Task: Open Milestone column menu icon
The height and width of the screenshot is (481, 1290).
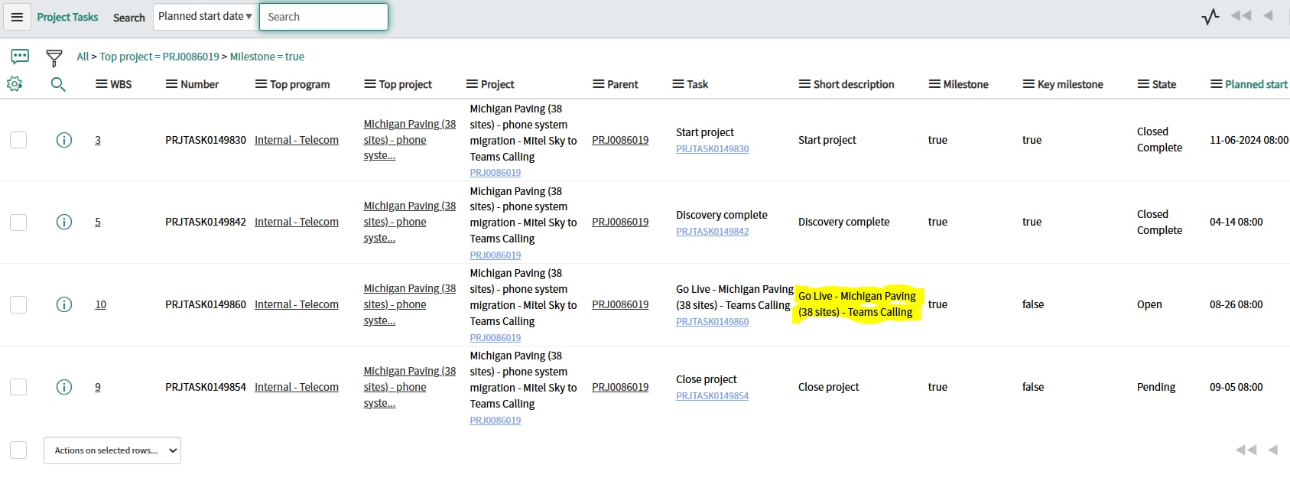Action: (934, 84)
